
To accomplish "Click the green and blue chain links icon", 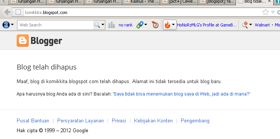I will pyautogui.click(x=140, y=25).
